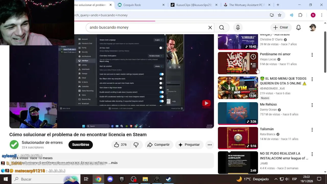
Task: Open Steam from the taskbar
Action: pyautogui.click(x=169, y=179)
